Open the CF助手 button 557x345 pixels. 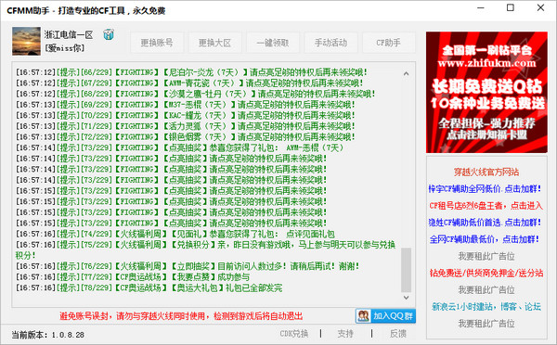click(x=388, y=43)
